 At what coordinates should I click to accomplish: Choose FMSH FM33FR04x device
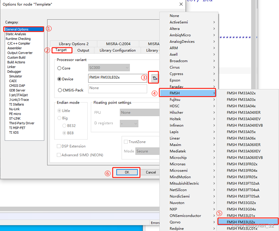click(x=248, y=170)
